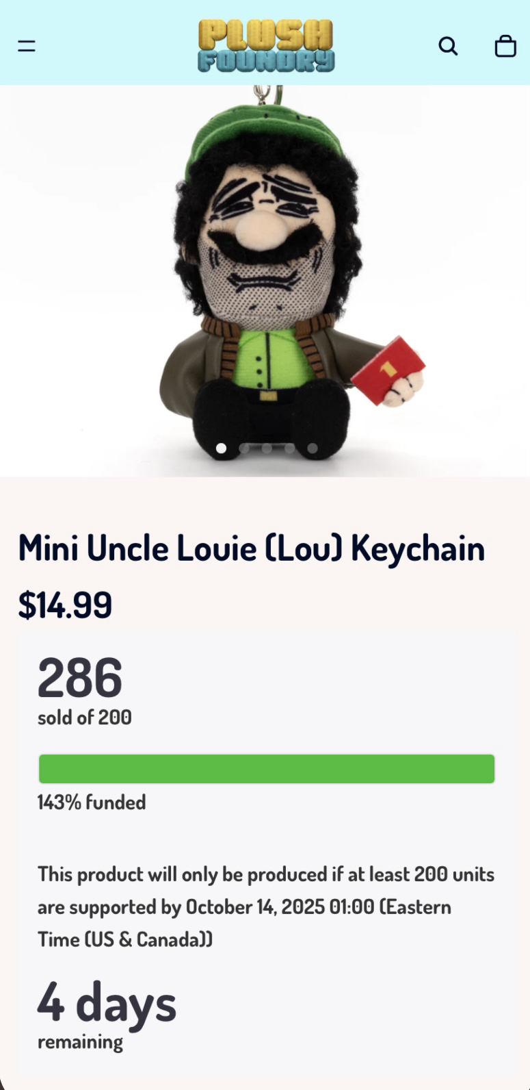This screenshot has height=1090, width=530.
Task: Click the sold of 200 label
Action: [85, 717]
